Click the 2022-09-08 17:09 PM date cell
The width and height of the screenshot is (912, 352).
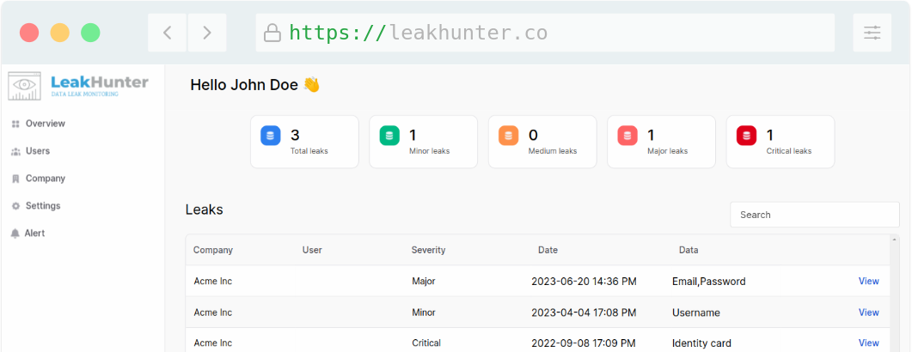[584, 343]
